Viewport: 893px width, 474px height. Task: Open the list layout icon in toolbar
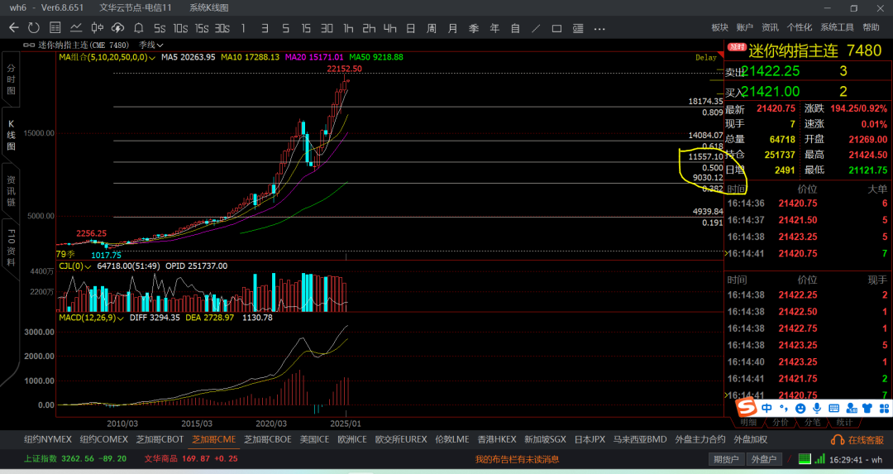tap(578, 28)
